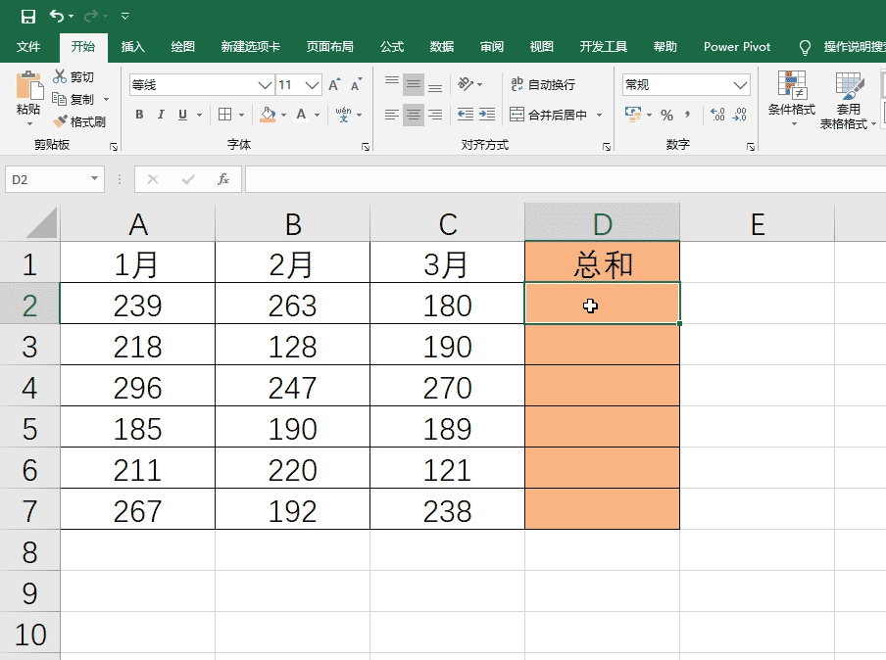Click the percent style icon
The height and width of the screenshot is (660, 886).
coord(666,116)
